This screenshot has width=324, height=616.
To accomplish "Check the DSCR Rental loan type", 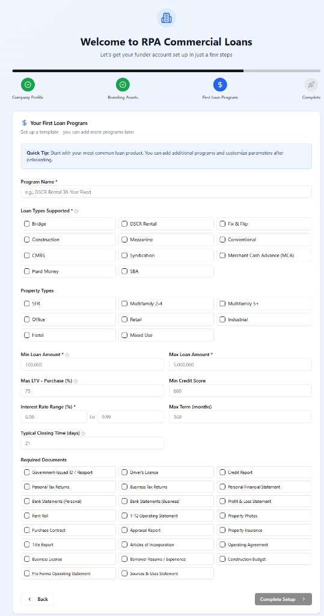I will pyautogui.click(x=124, y=224).
